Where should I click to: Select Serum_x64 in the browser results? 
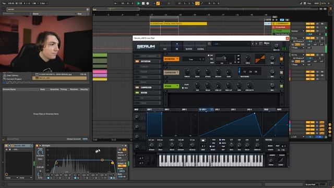[59, 78]
